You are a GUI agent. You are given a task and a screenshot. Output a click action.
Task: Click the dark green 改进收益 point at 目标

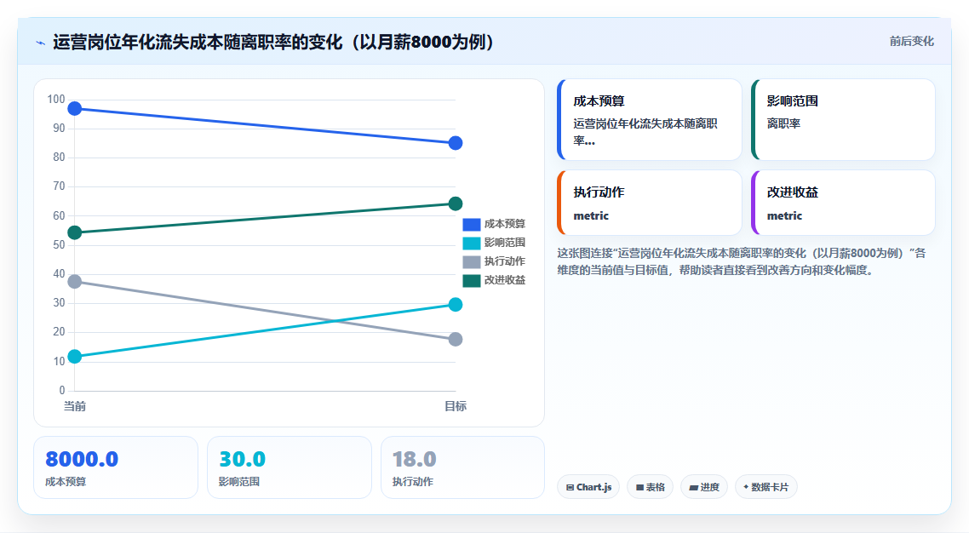point(456,203)
